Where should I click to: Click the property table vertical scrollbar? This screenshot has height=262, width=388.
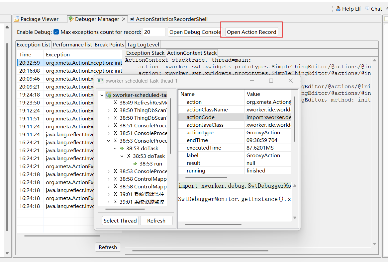(x=294, y=119)
